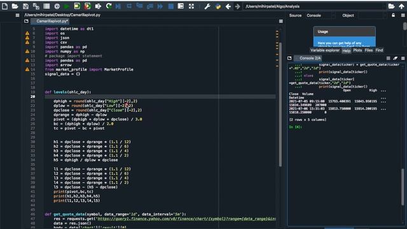Continue debugger execution with double-arrow icon
Screen dimensions: 407x229
160,6
